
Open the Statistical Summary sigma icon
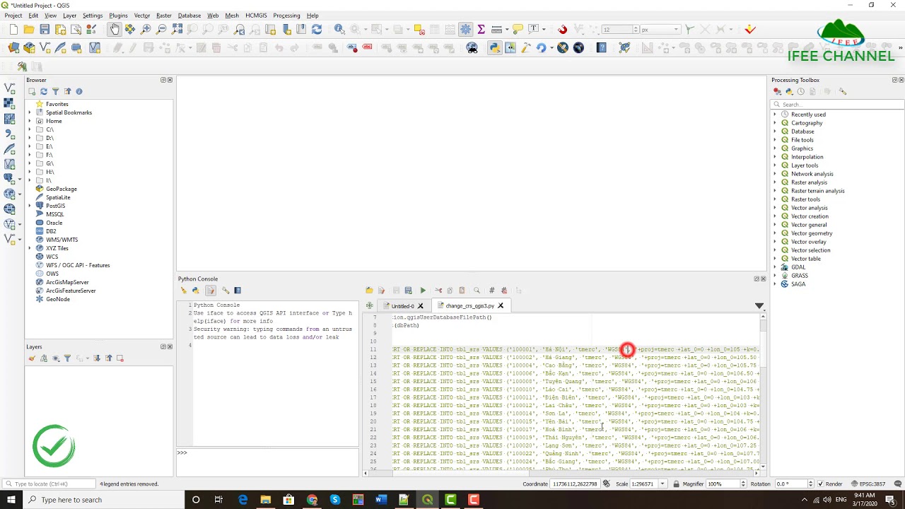(x=481, y=29)
